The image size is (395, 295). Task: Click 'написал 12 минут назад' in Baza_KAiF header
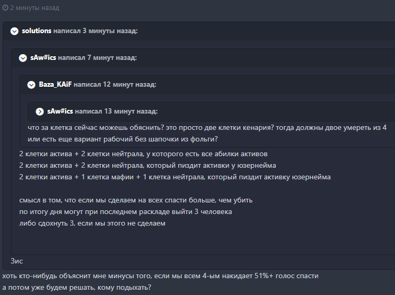(115, 84)
